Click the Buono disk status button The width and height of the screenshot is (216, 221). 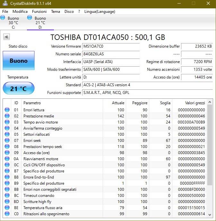[x=19, y=60]
